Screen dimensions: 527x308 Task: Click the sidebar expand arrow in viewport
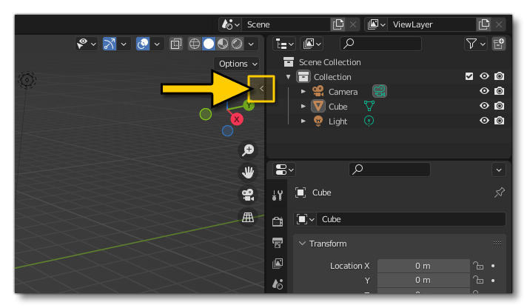pos(261,89)
